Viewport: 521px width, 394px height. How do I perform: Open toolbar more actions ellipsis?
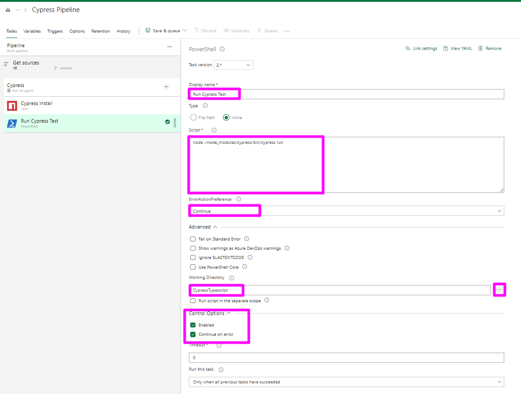(x=287, y=31)
